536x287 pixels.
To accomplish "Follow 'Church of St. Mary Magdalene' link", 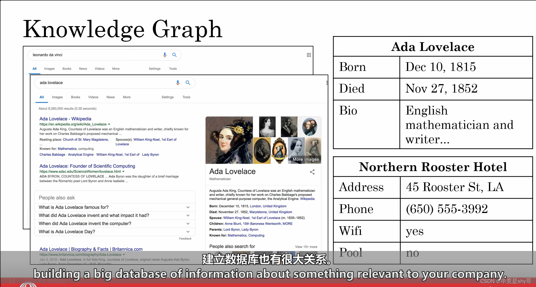I will (x=85, y=140).
